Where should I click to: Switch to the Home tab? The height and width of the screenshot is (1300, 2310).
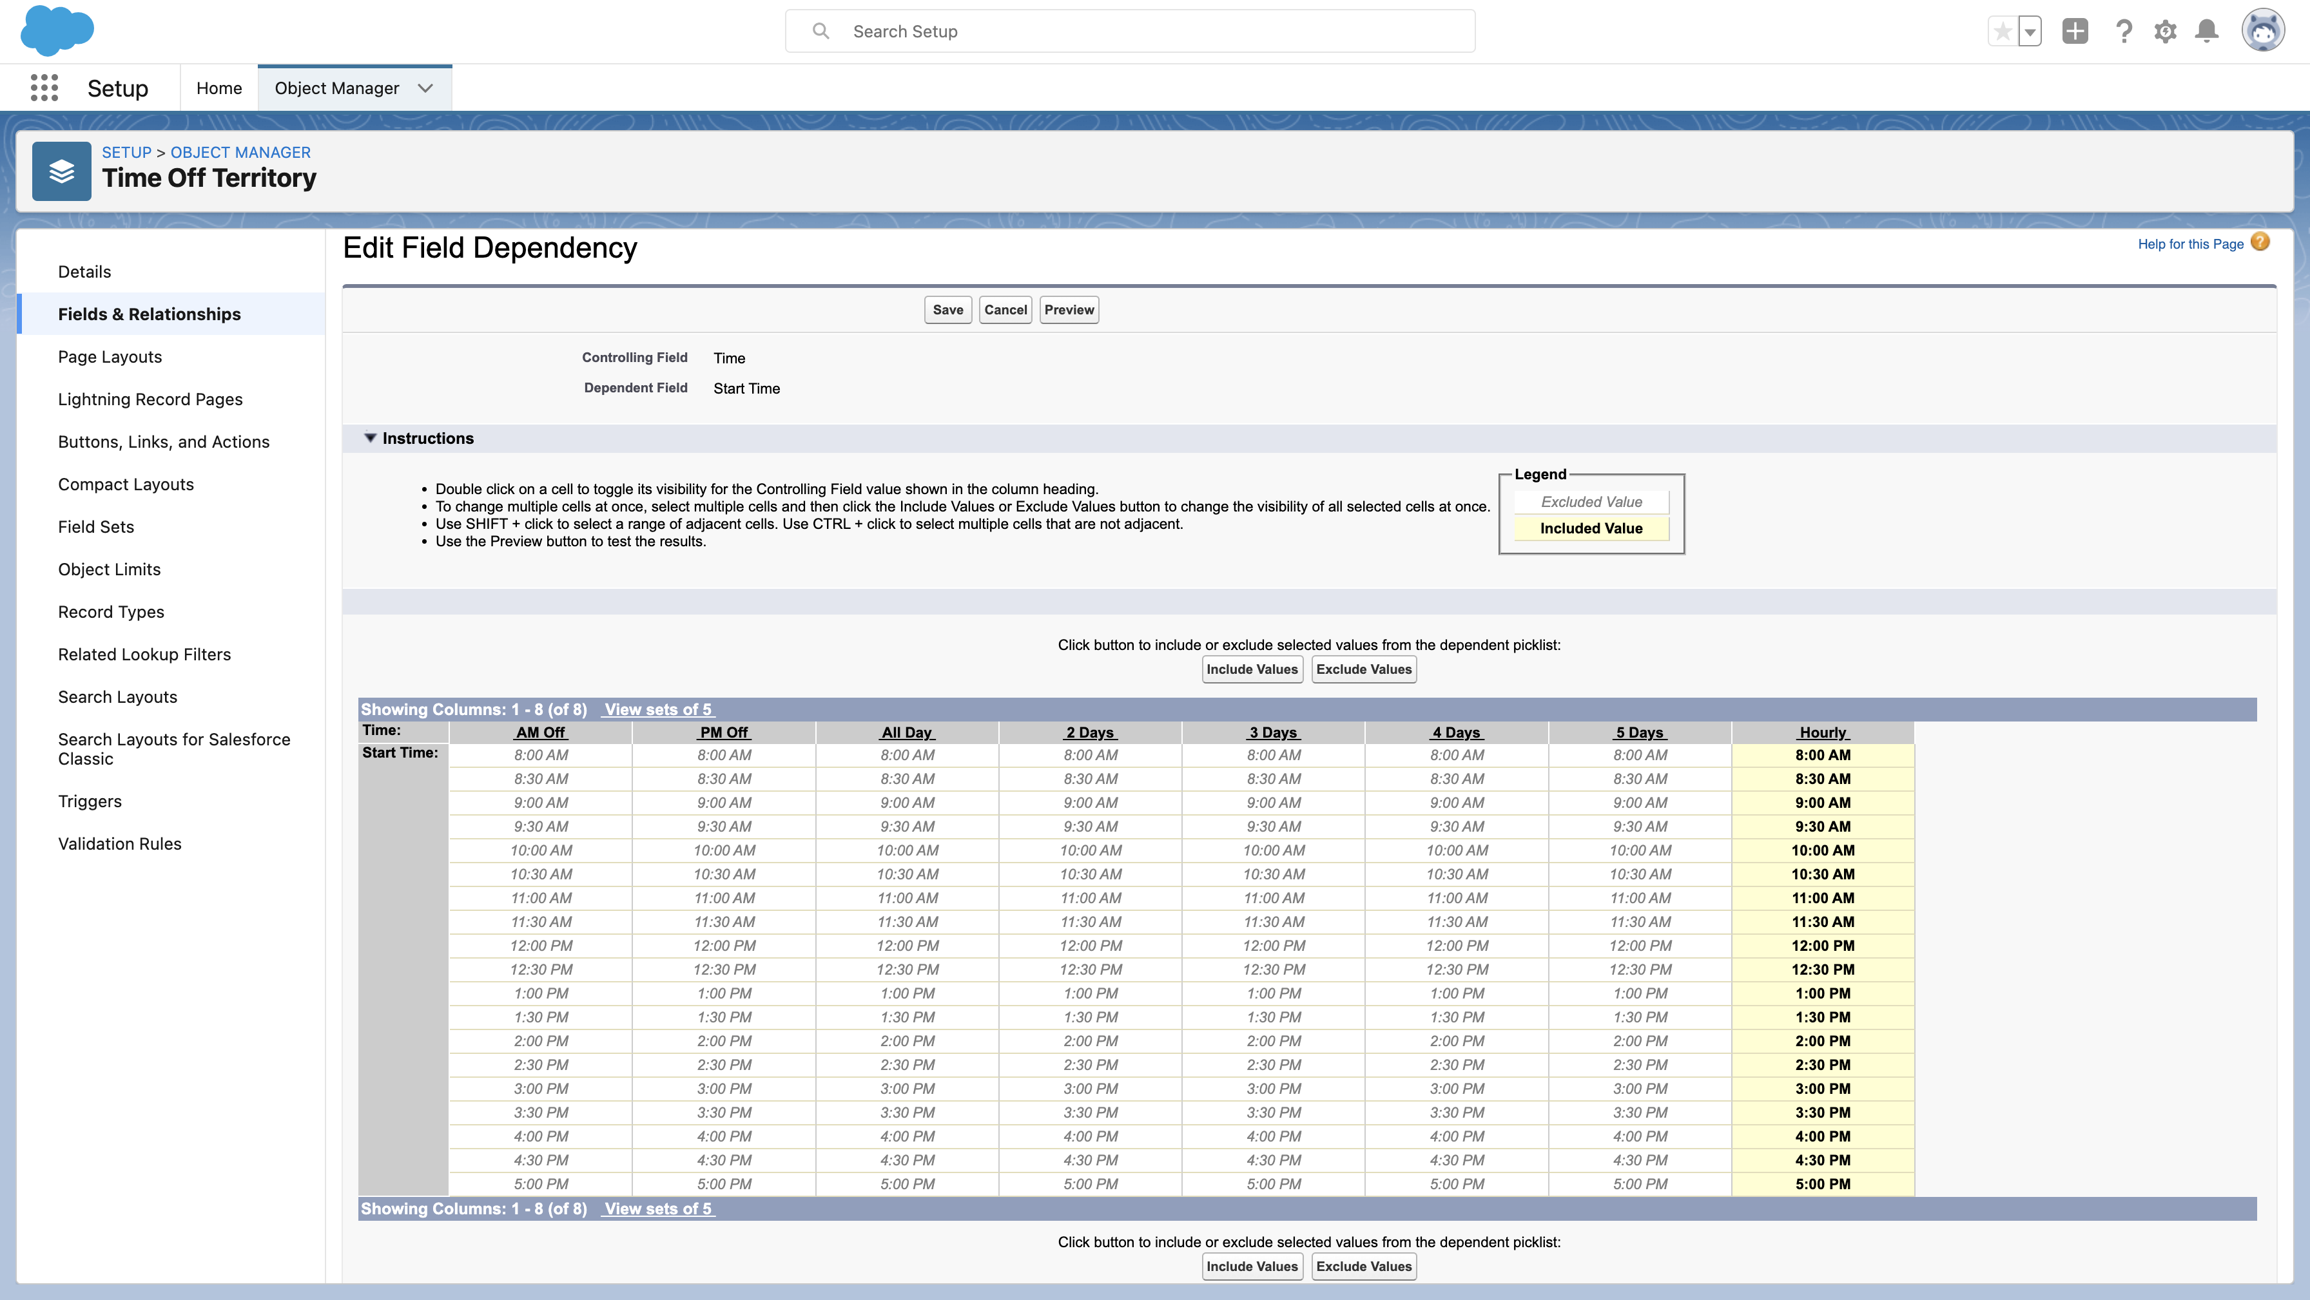218,88
